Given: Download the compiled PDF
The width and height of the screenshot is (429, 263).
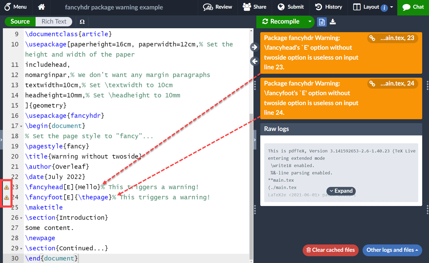Looking at the screenshot, I should [x=333, y=22].
